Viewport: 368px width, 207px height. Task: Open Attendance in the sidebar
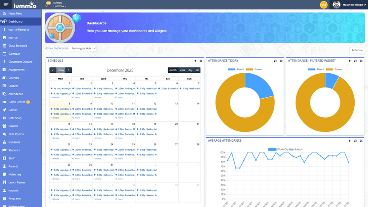click(x=16, y=94)
